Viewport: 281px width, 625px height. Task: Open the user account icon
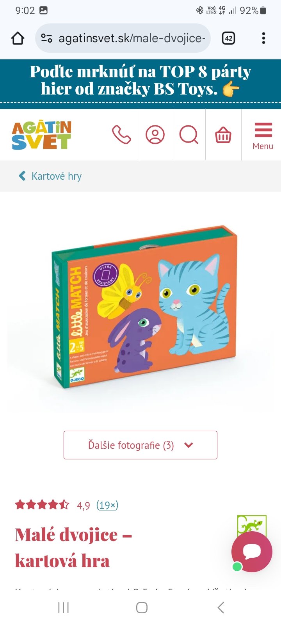point(155,135)
